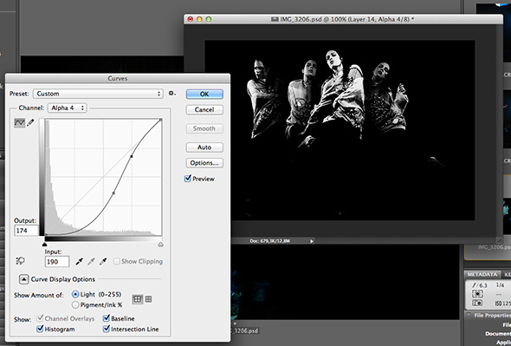
Task: Click the IMG_3206.psd window title
Action: [x=343, y=19]
